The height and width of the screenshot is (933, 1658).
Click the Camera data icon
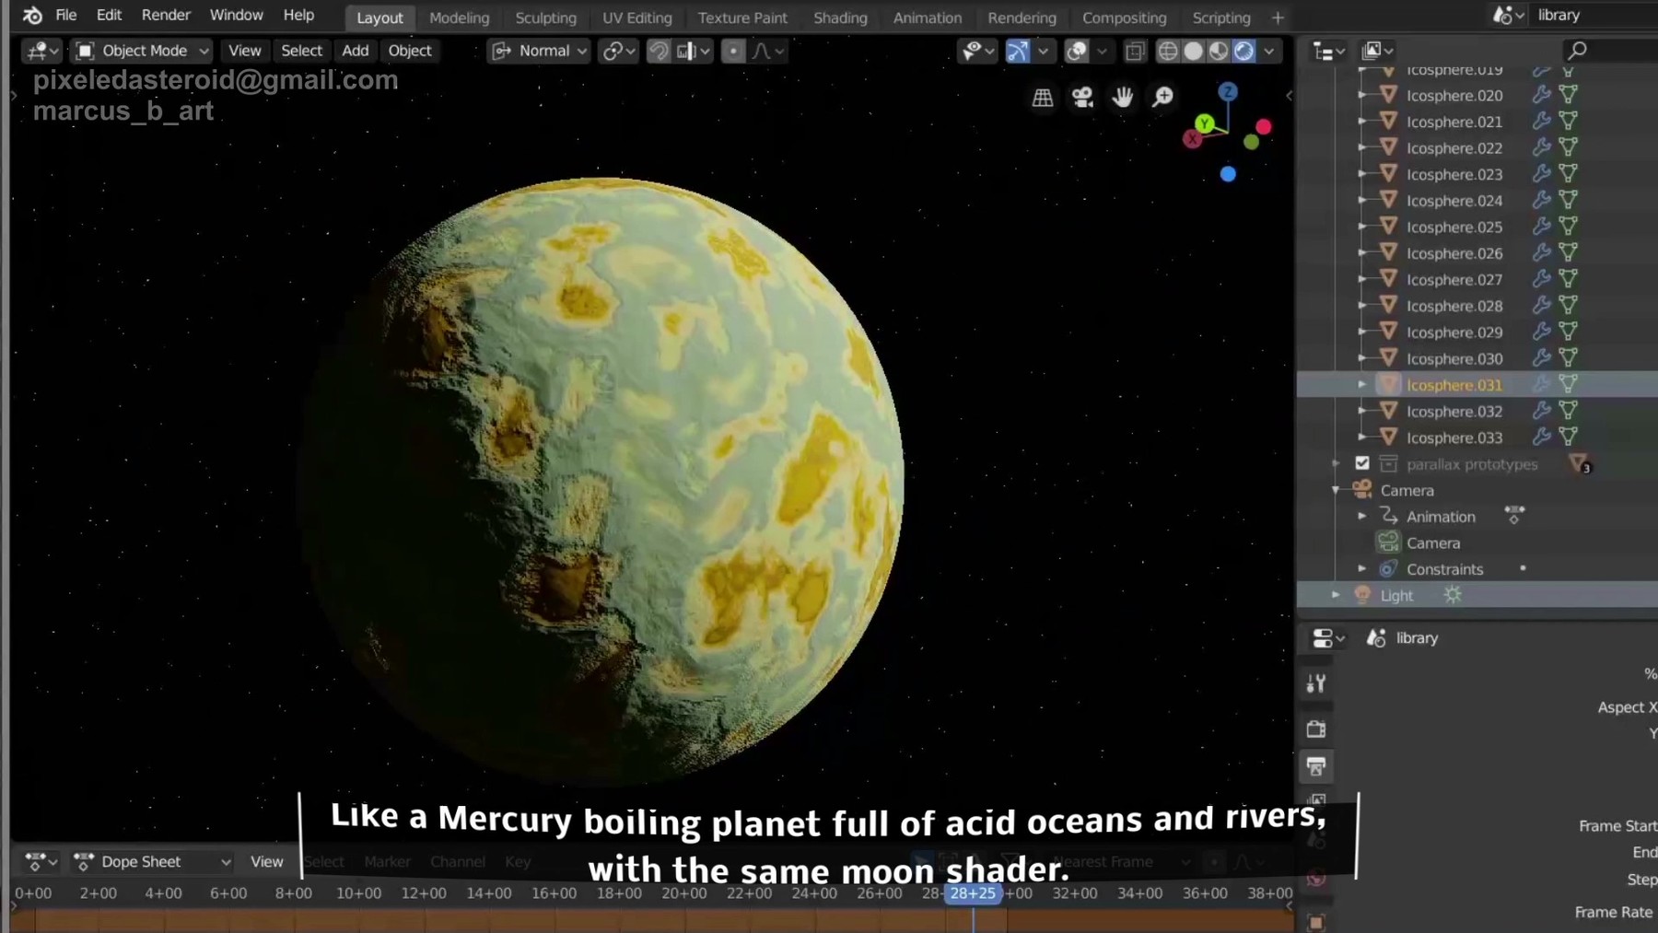pyautogui.click(x=1388, y=542)
